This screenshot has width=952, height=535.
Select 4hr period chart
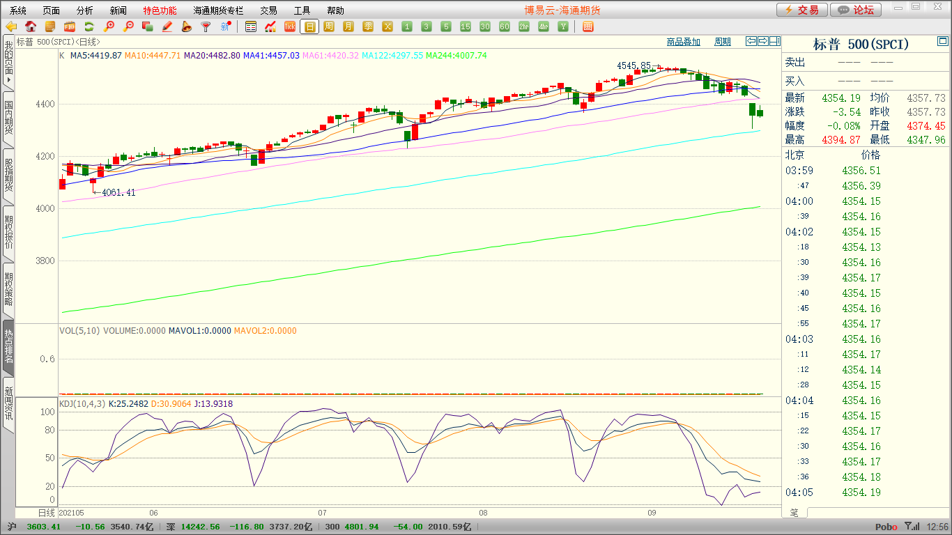pyautogui.click(x=544, y=26)
